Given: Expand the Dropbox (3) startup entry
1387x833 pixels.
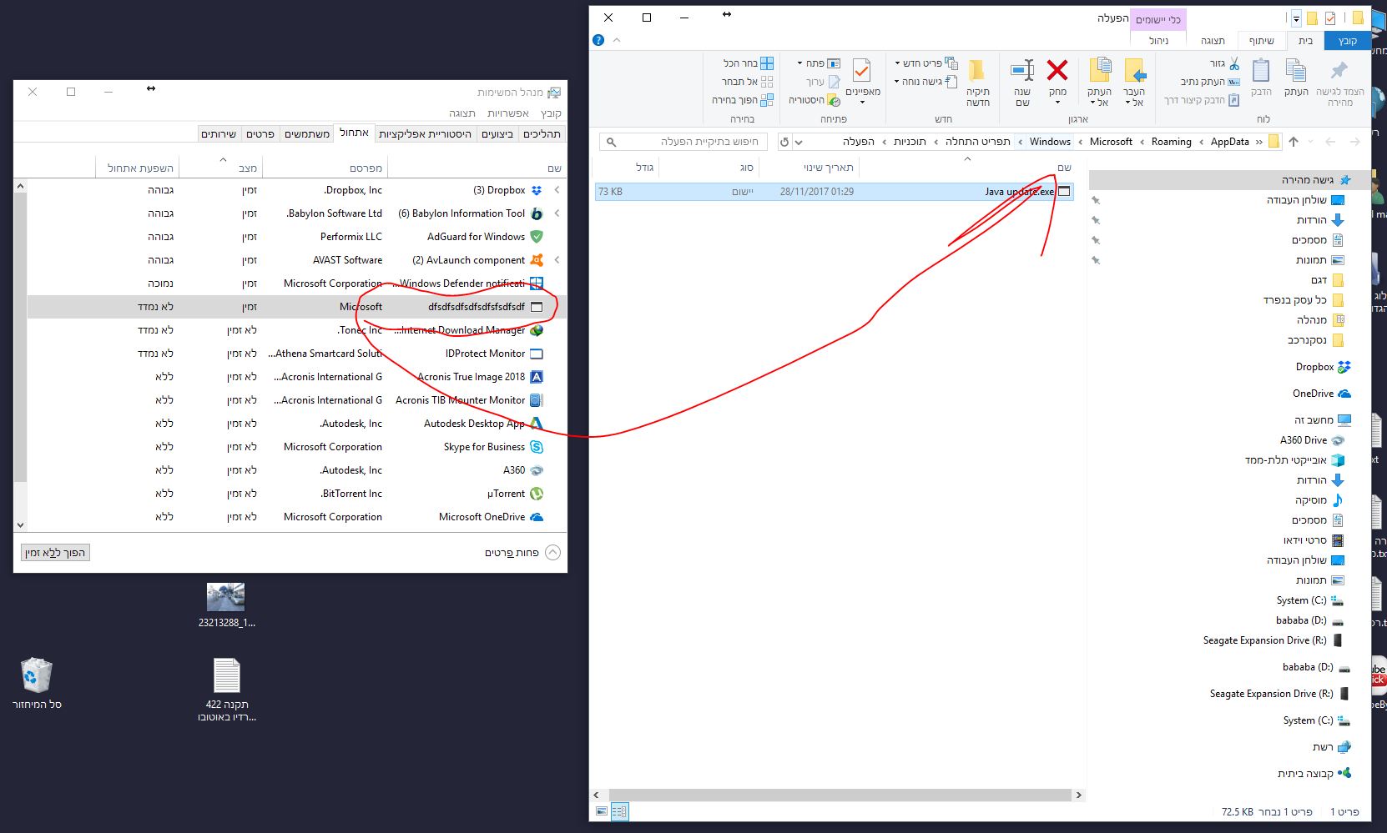Looking at the screenshot, I should click(x=557, y=190).
